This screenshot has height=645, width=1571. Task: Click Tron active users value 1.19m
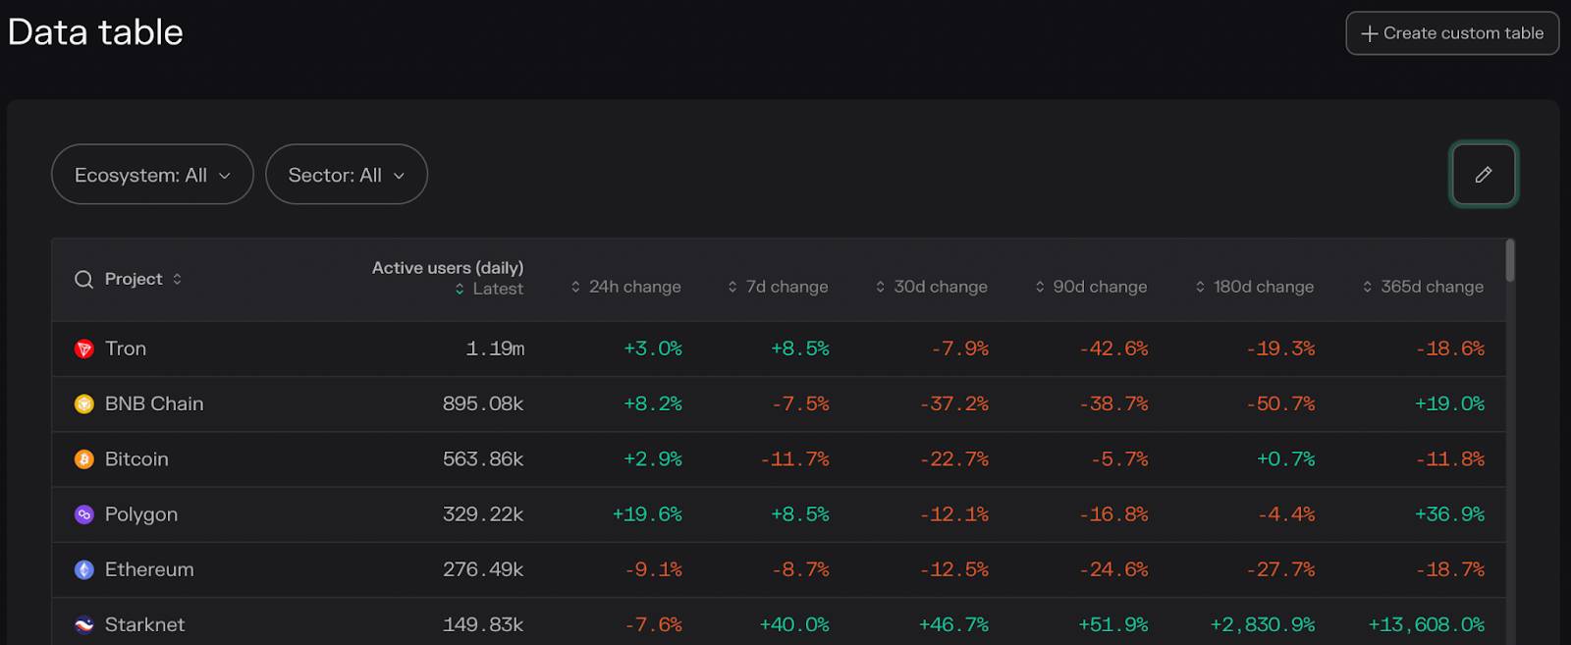[x=495, y=349]
